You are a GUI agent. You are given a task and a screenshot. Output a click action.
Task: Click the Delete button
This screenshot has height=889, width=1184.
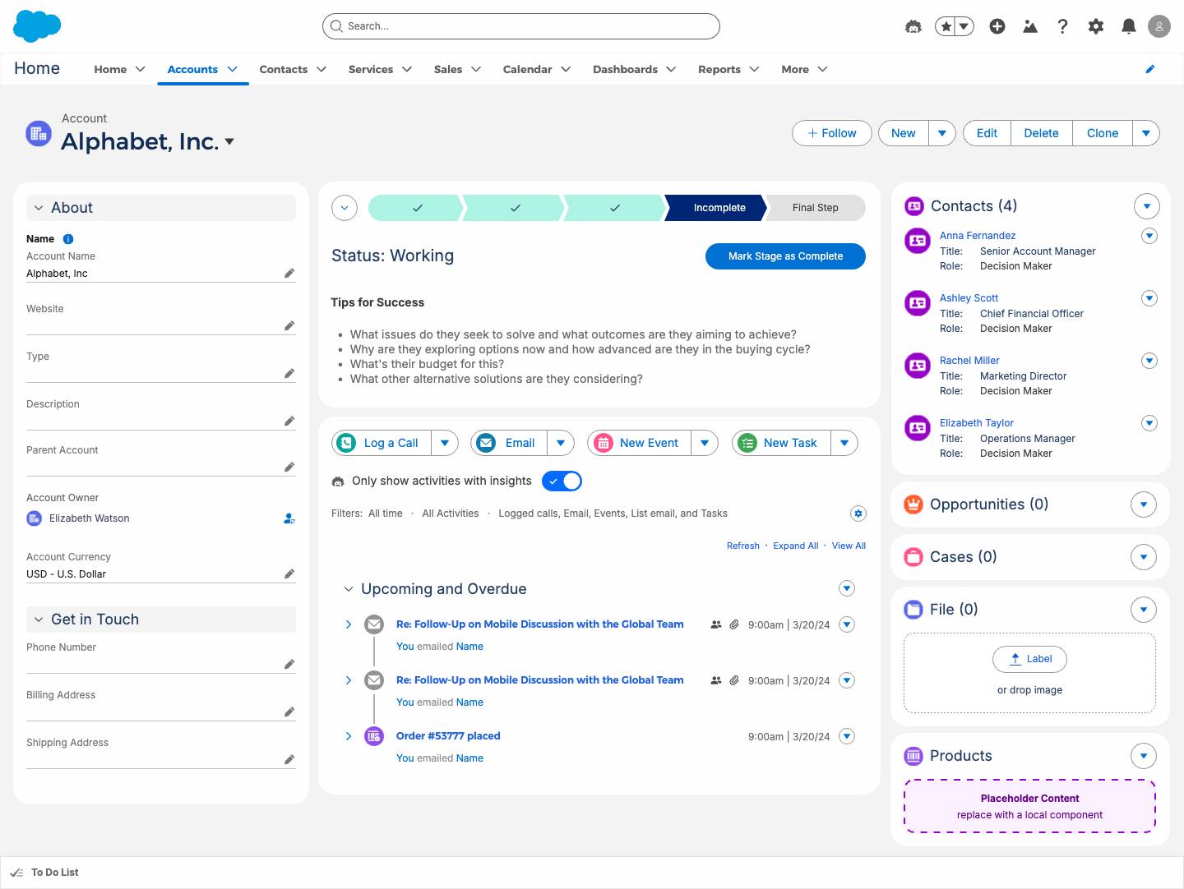(x=1041, y=133)
